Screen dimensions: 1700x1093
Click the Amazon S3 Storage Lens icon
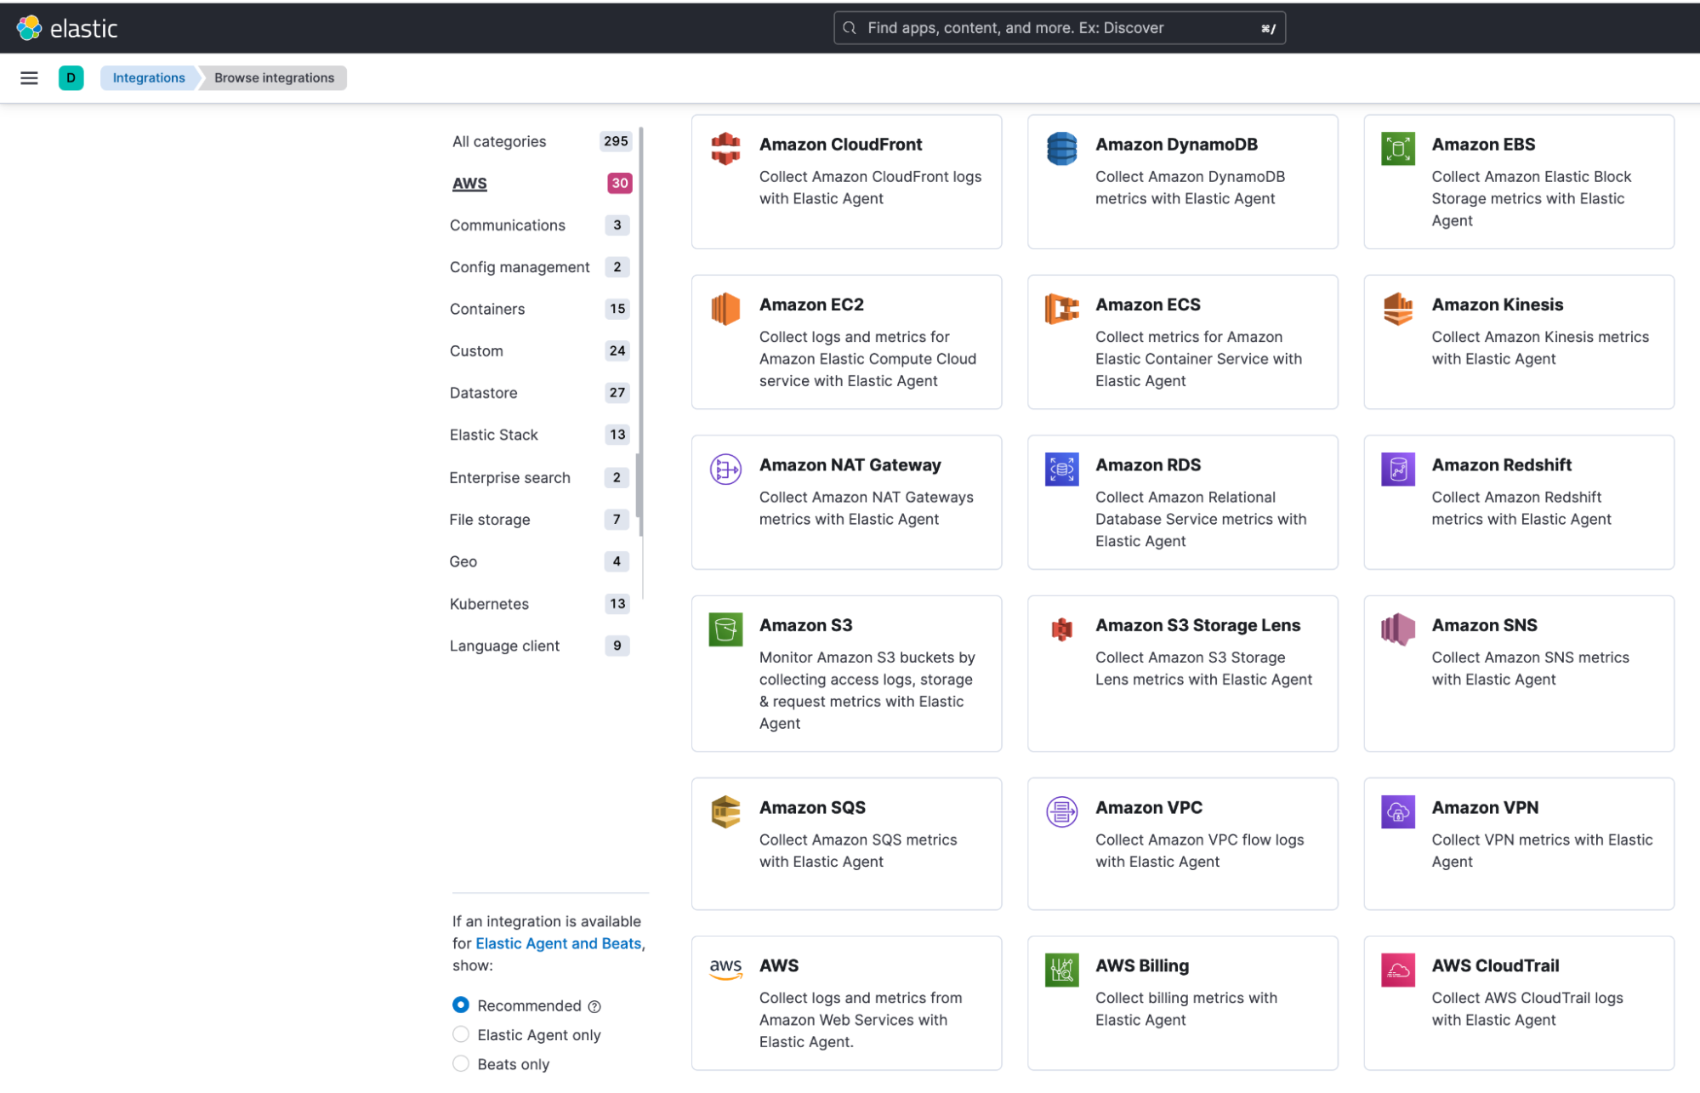[x=1061, y=629]
